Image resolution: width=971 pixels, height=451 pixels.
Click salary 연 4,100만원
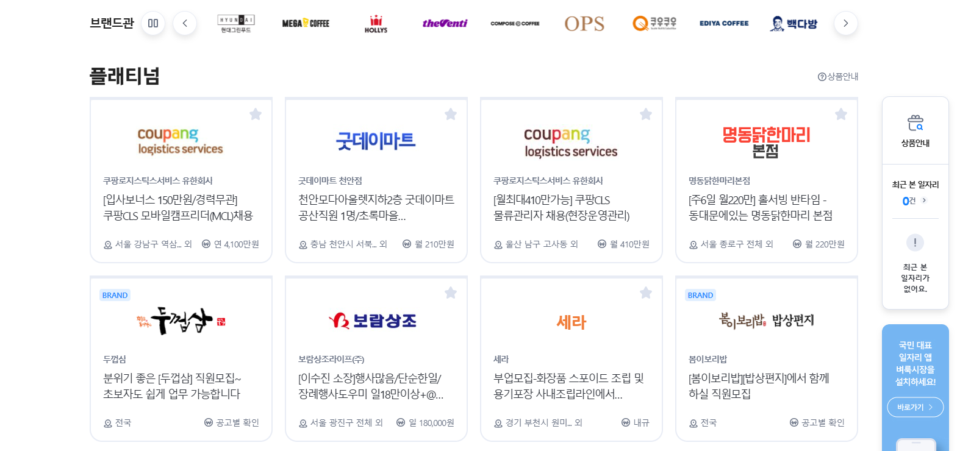231,244
